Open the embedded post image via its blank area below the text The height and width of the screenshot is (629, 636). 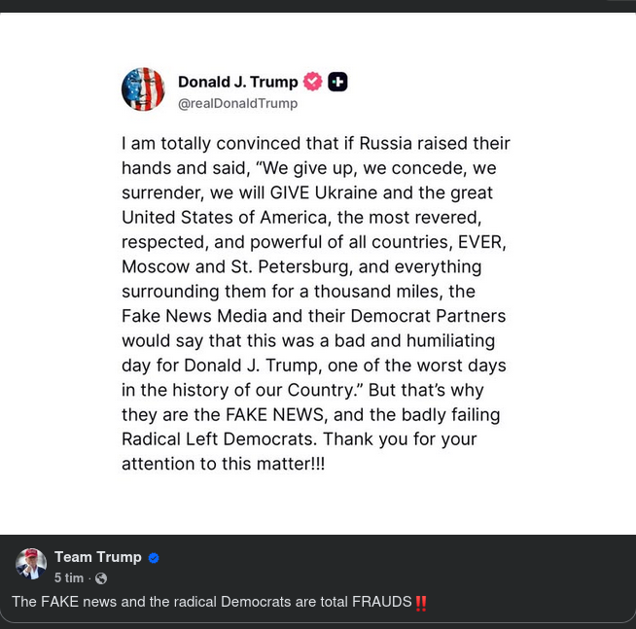[317, 506]
